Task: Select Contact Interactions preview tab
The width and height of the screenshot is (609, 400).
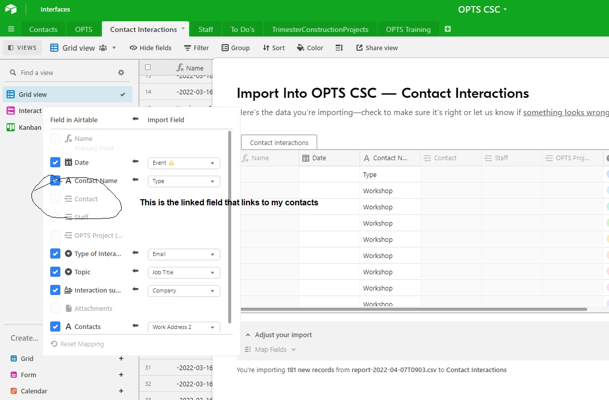Action: click(279, 142)
